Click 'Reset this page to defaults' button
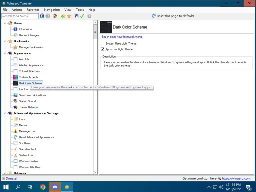The width and height of the screenshot is (256, 192). pos(173,16)
